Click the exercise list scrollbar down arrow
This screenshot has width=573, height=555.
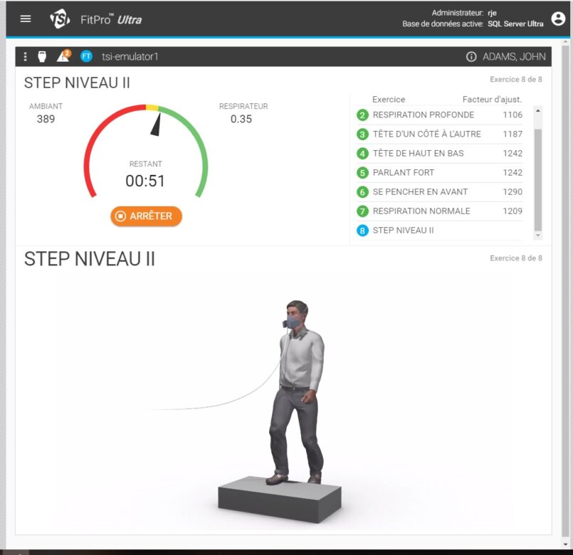pyautogui.click(x=538, y=236)
